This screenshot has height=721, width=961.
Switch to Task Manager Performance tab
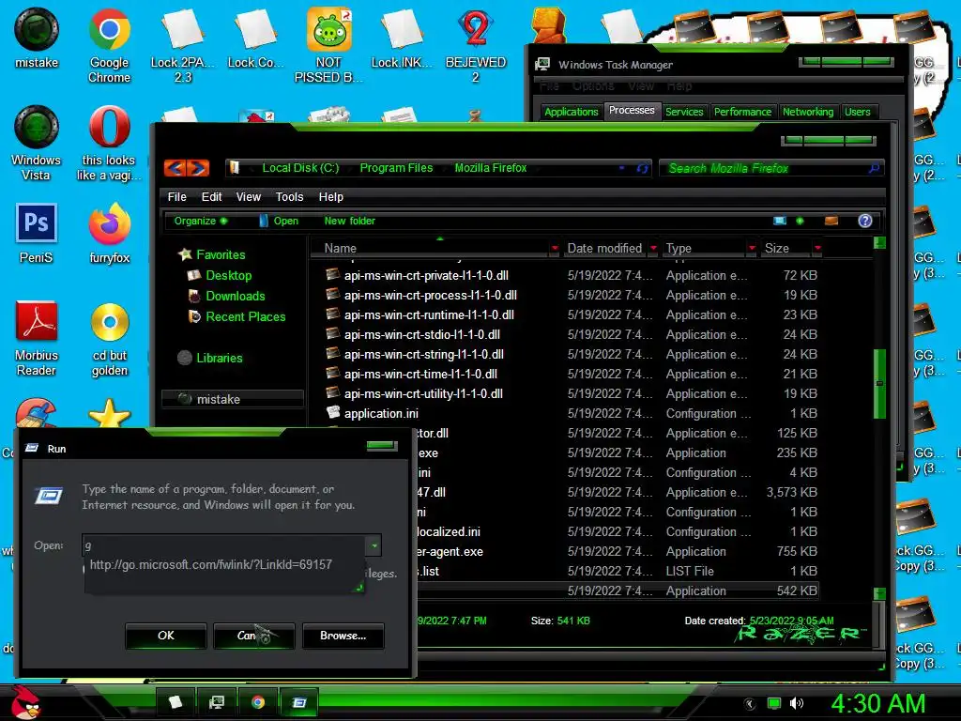click(x=743, y=112)
